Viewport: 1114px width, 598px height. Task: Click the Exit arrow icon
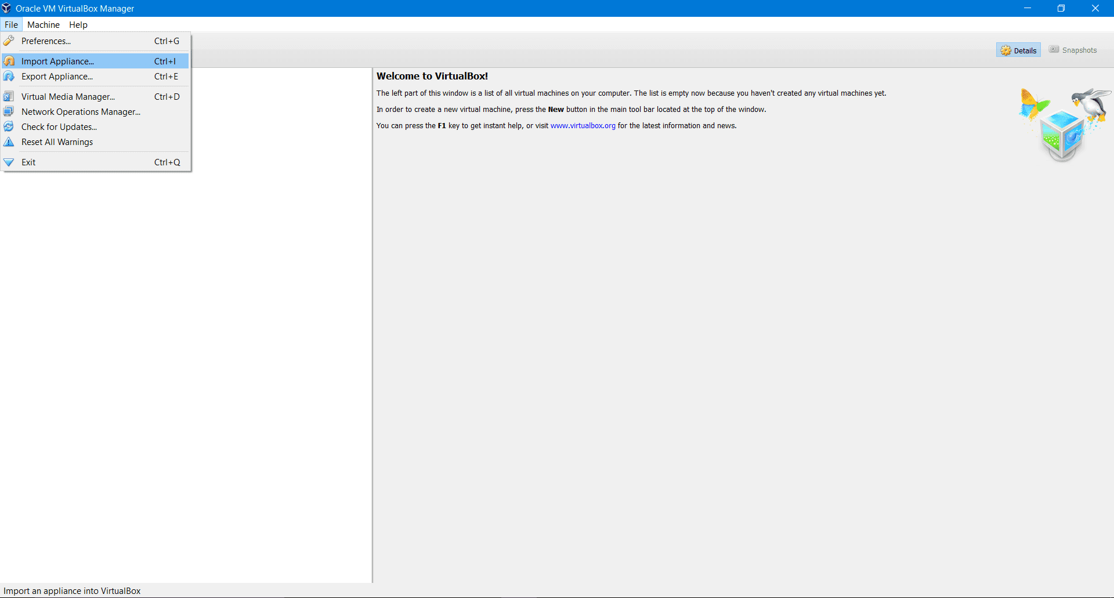(x=9, y=162)
